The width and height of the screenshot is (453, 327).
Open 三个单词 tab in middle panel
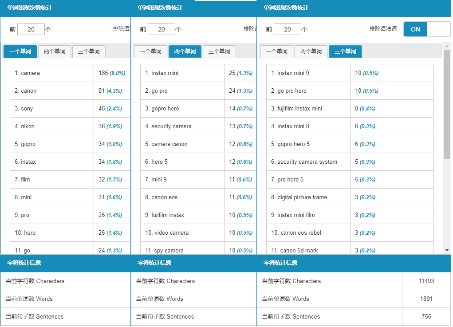219,51
